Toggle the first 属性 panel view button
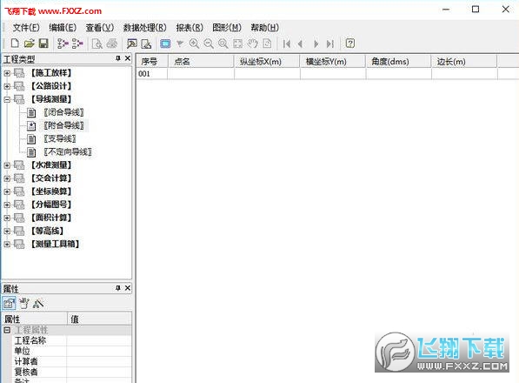Viewport: 519px width, 383px height. [9, 303]
